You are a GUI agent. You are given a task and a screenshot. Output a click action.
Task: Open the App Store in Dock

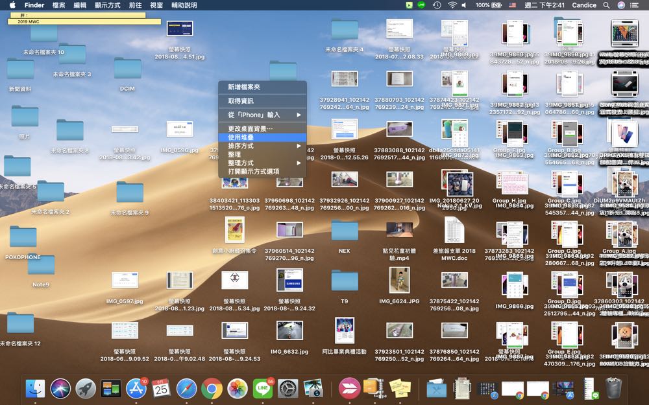tap(136, 388)
